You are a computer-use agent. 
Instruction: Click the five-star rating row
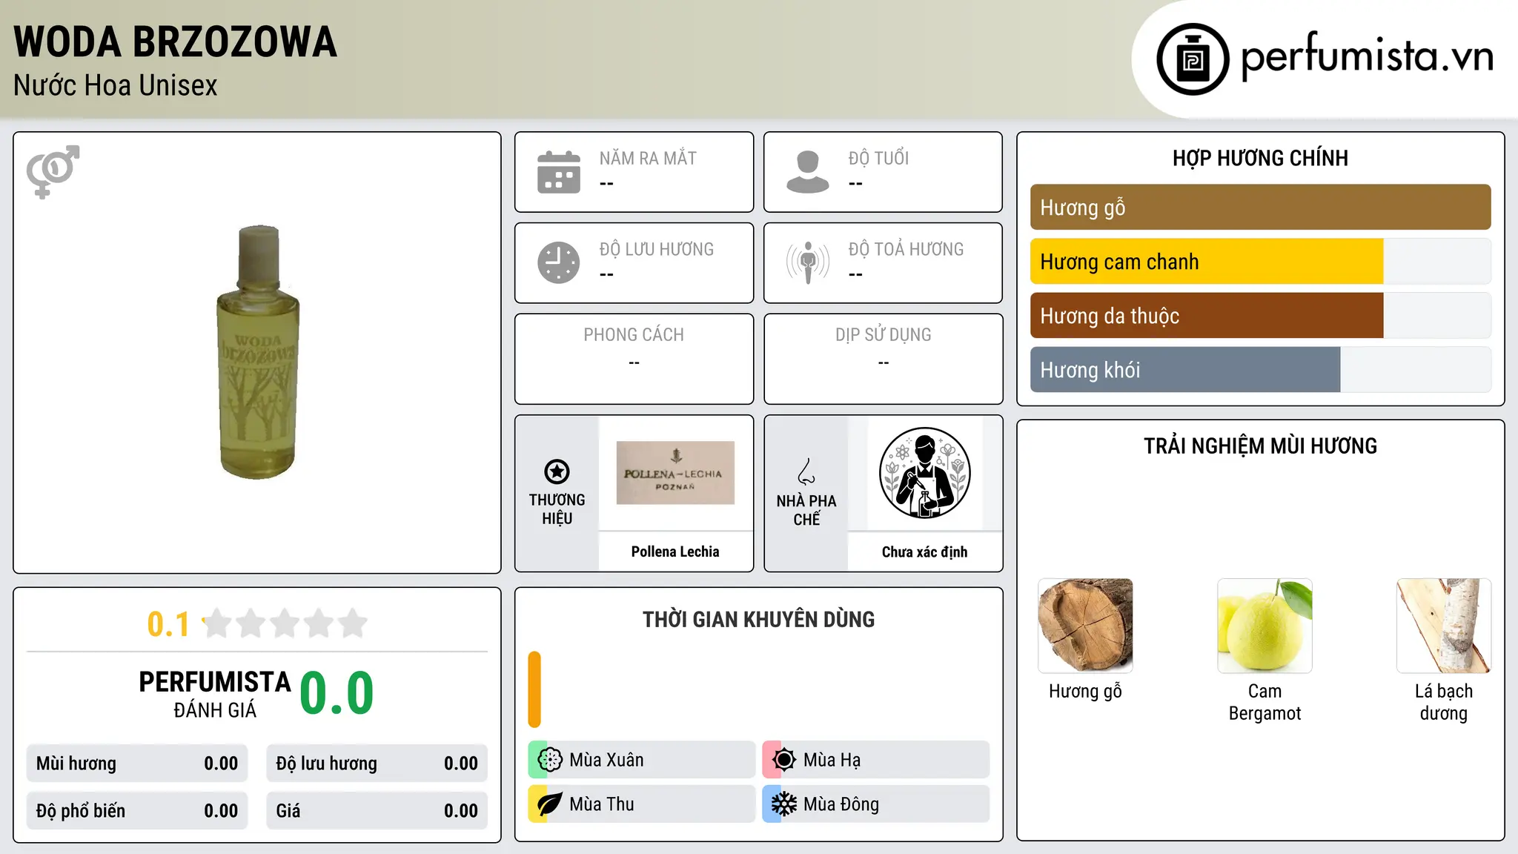[285, 623]
